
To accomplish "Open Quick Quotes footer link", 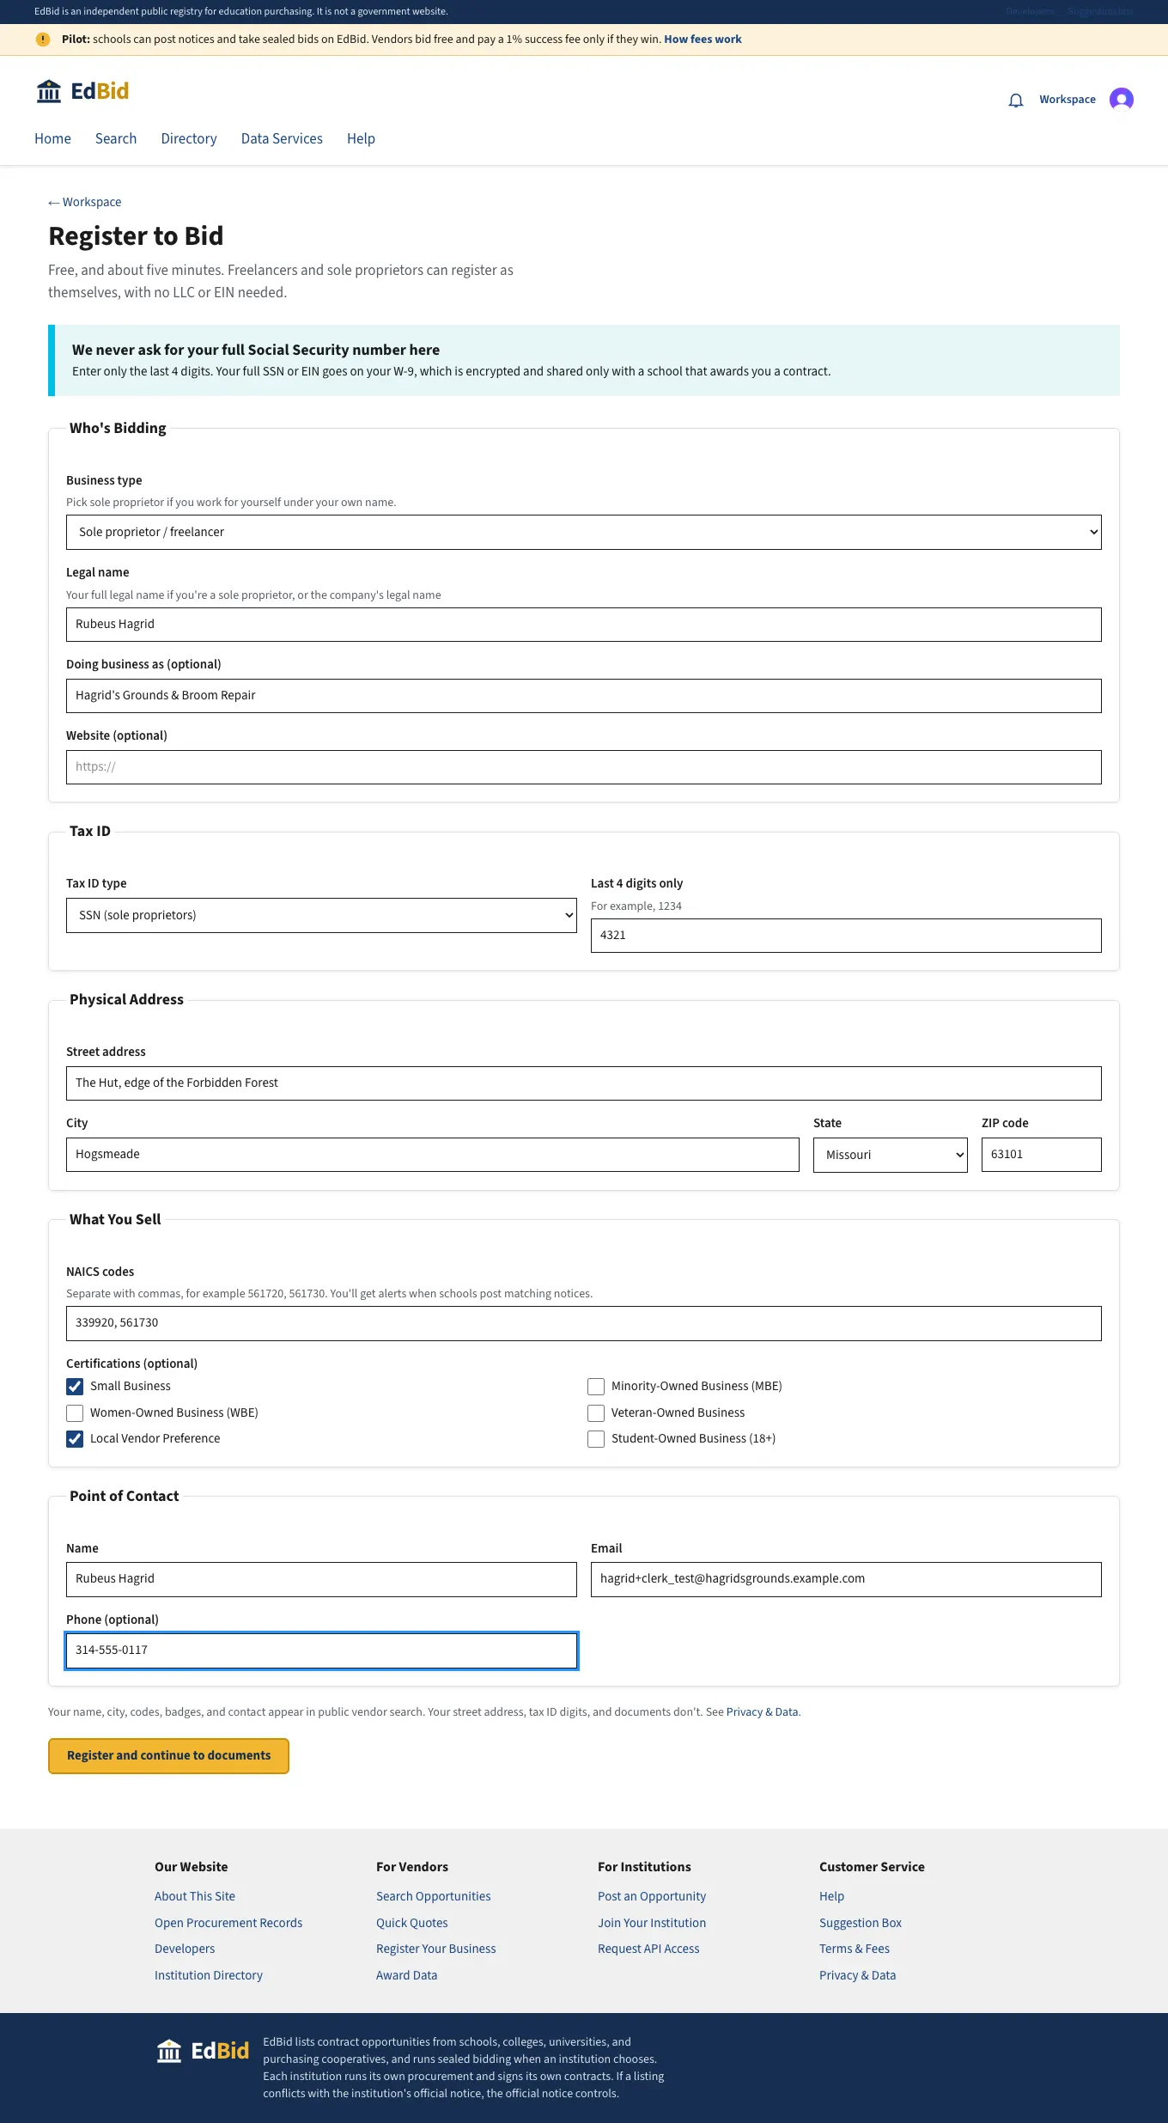I will click(x=412, y=1924).
